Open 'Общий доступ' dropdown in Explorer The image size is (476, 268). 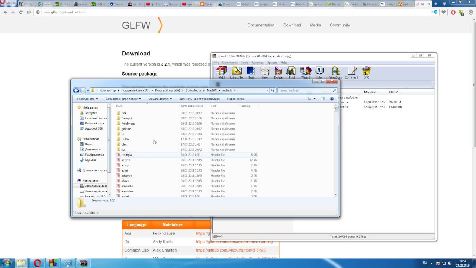160,99
